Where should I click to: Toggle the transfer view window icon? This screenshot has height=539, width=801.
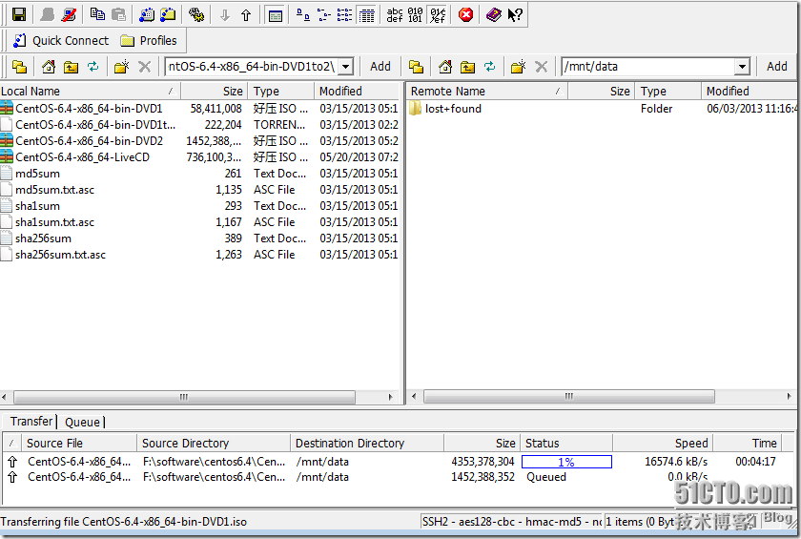(x=276, y=16)
